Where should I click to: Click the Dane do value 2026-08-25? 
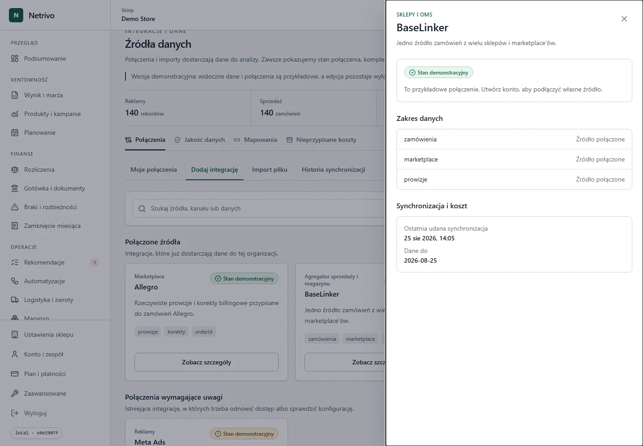click(421, 261)
